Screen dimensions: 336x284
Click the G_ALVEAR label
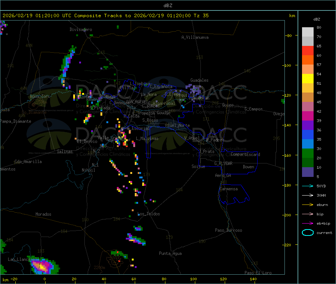[223, 163]
